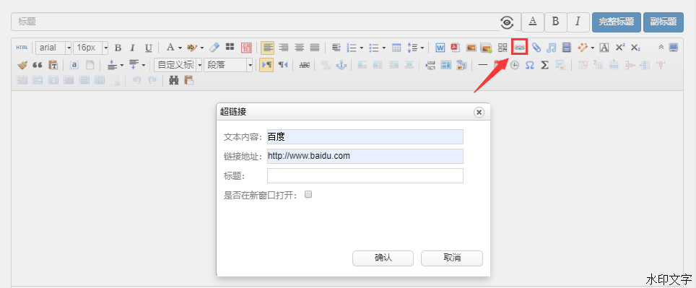This screenshot has height=288, width=696.
Task: Open find and replace binoculars
Action: (x=173, y=80)
